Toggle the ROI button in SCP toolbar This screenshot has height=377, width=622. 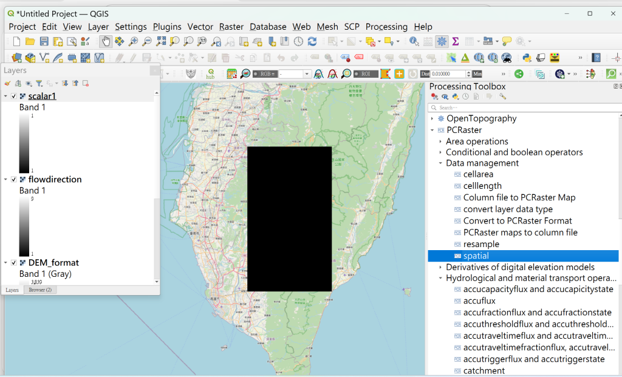pyautogui.click(x=365, y=73)
